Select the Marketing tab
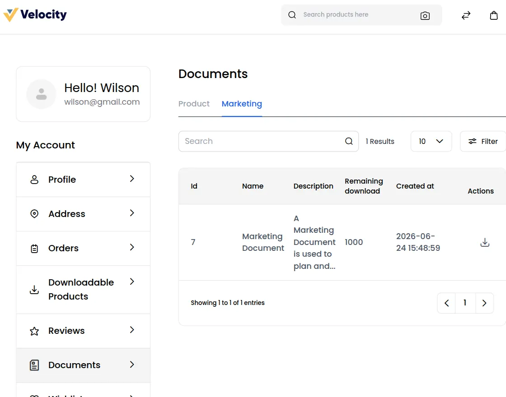506x397 pixels. pyautogui.click(x=242, y=104)
